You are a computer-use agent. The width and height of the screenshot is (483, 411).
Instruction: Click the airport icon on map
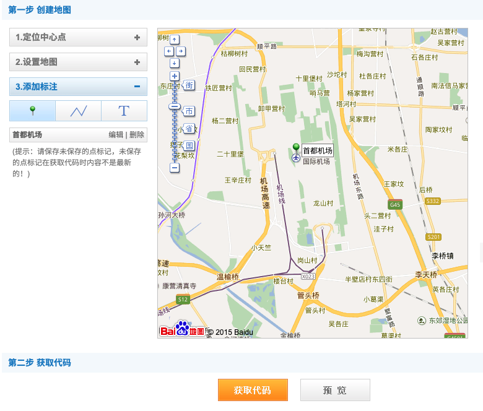(296, 158)
